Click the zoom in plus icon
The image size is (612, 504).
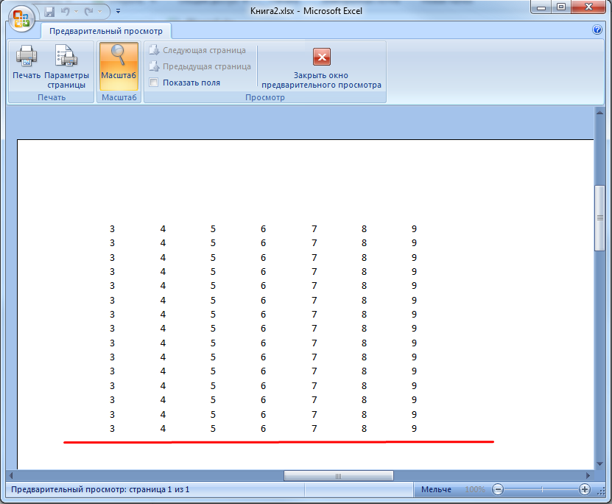[585, 489]
